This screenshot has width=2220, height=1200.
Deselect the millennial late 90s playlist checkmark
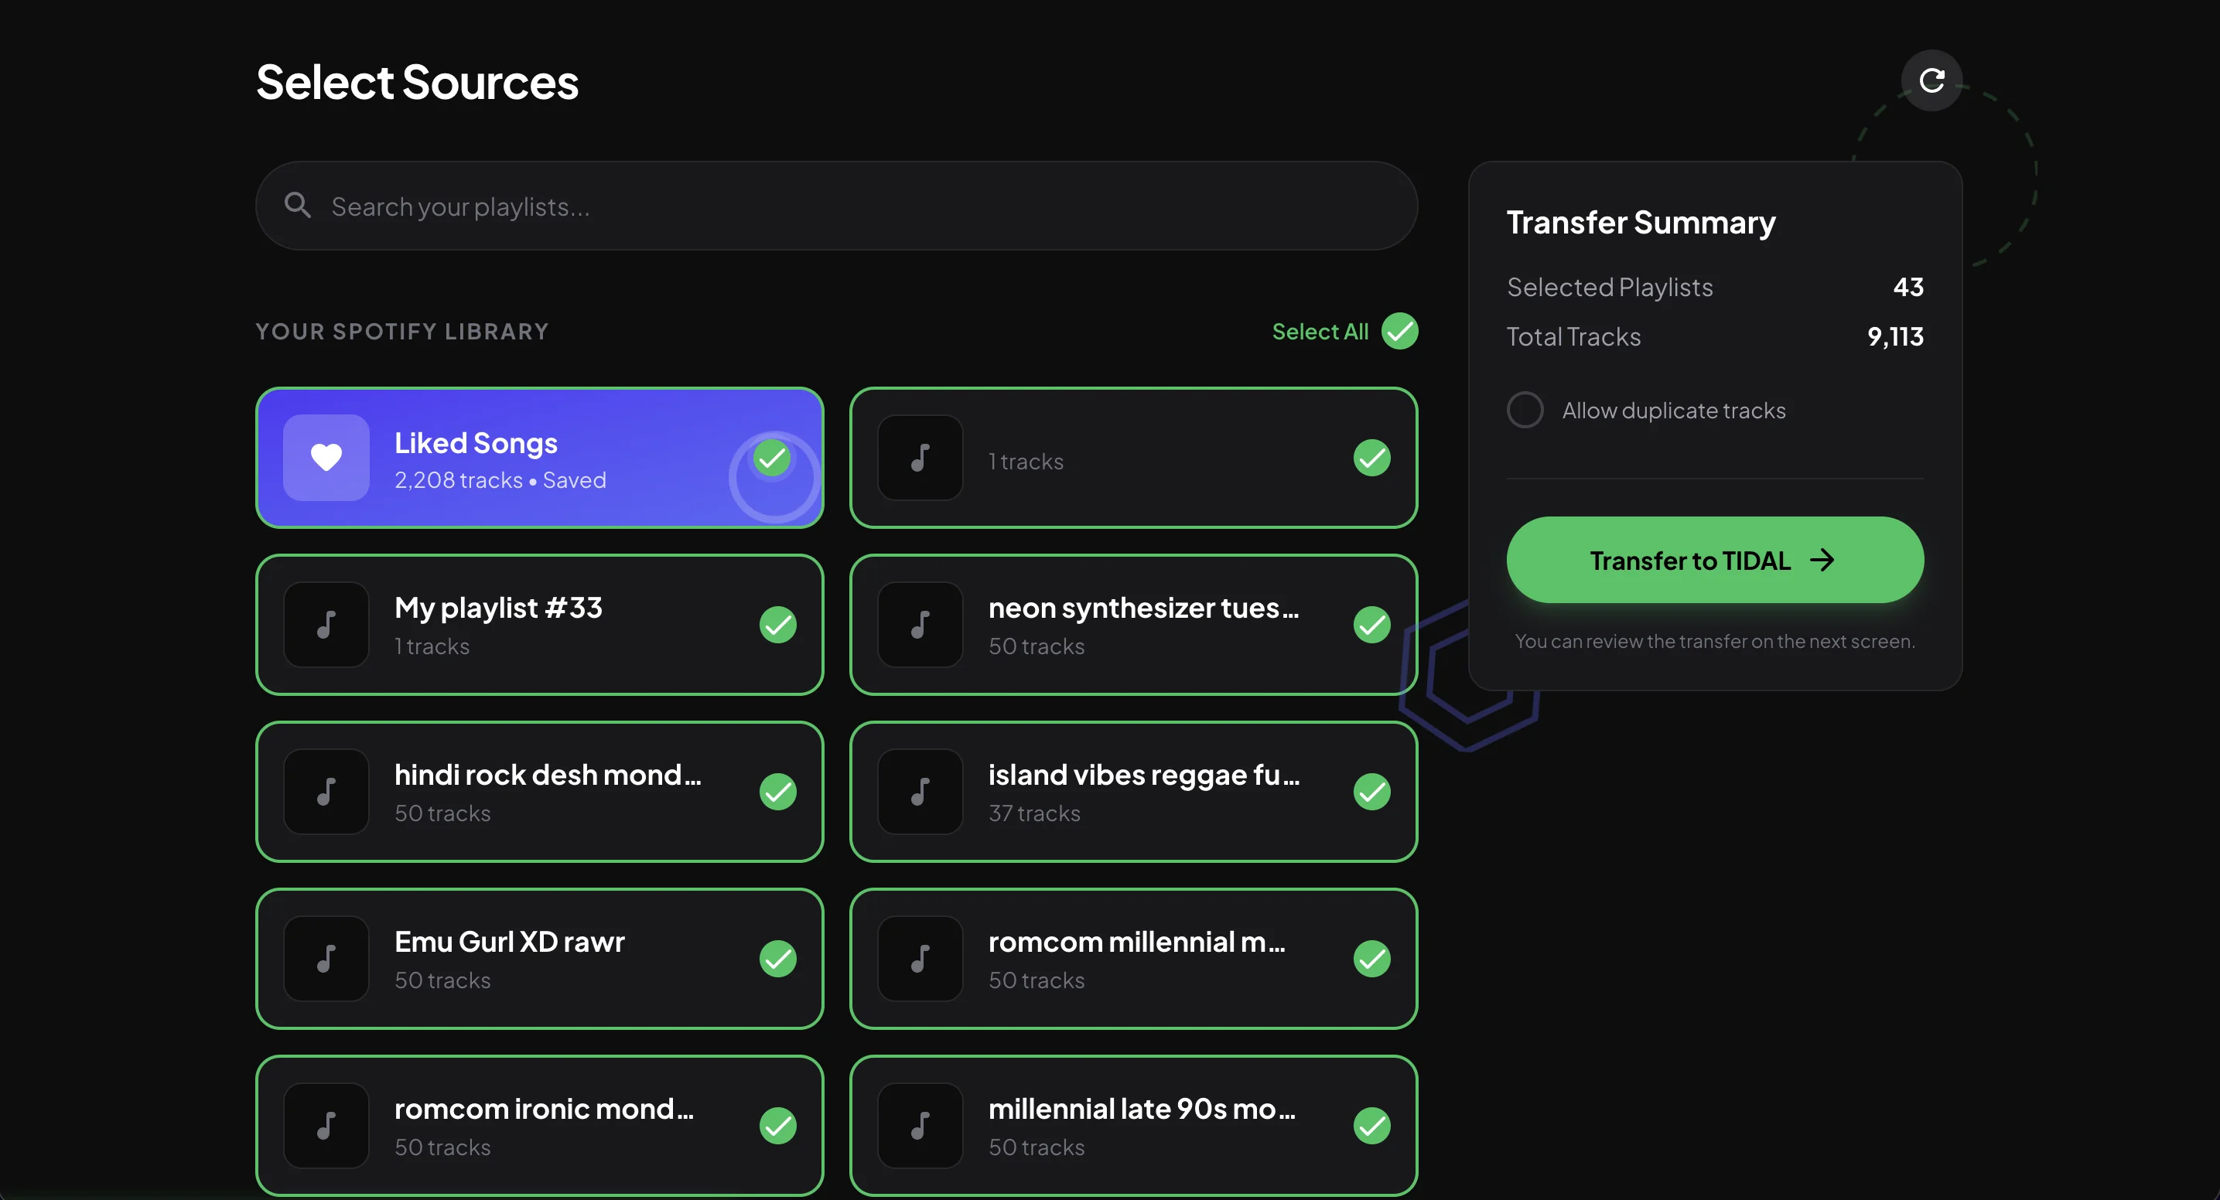1371,1125
